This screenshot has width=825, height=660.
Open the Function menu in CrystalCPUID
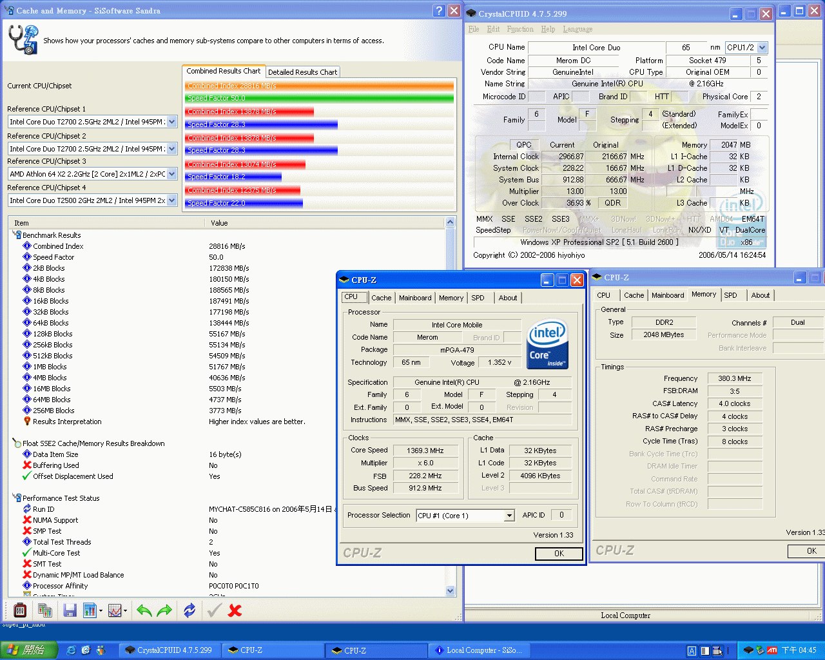tap(520, 29)
